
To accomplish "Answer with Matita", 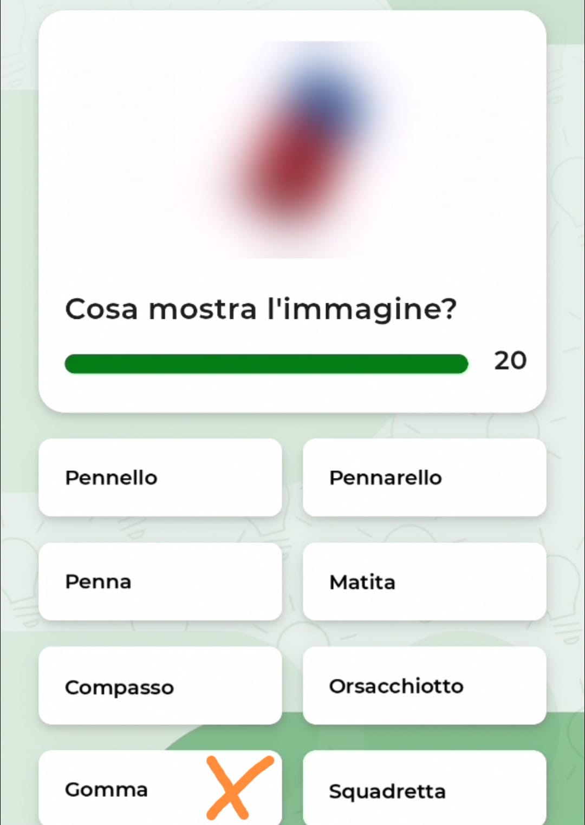I will [x=424, y=581].
